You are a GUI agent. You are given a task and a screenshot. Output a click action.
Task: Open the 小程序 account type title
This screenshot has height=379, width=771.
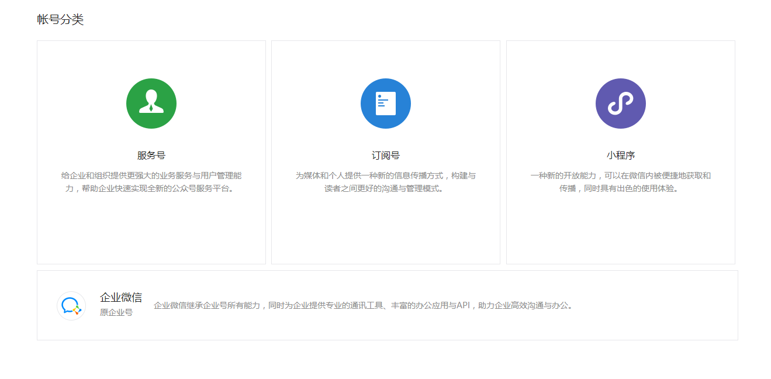click(x=621, y=156)
